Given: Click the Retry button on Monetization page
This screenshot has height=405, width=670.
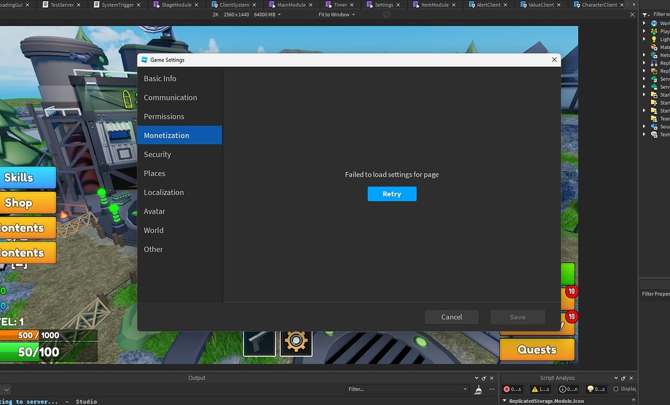Looking at the screenshot, I should [x=391, y=194].
